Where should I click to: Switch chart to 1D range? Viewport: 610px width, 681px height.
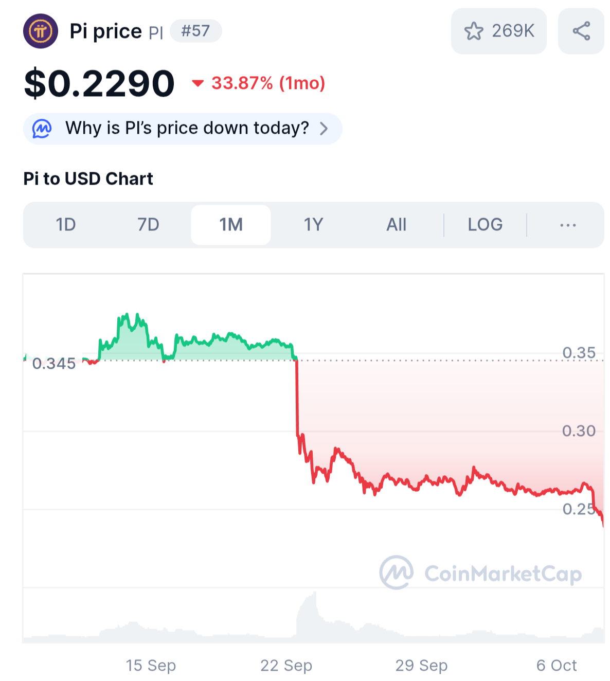click(66, 225)
